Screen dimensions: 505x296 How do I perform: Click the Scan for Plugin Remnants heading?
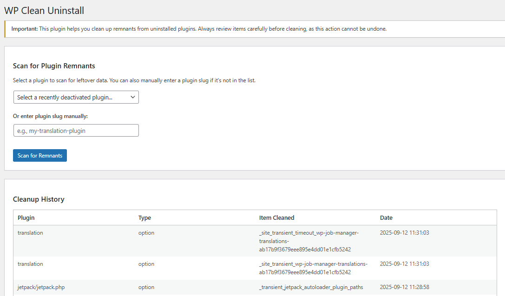tap(54, 66)
